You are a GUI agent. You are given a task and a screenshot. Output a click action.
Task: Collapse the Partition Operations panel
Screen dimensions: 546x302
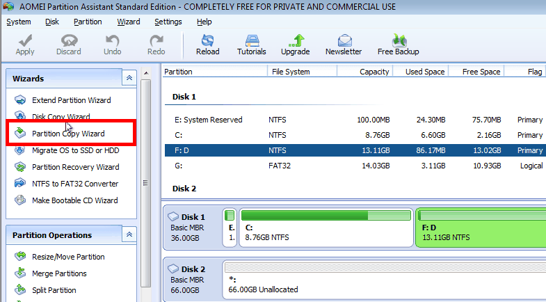[x=129, y=235]
